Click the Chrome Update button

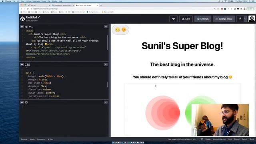point(250,9)
